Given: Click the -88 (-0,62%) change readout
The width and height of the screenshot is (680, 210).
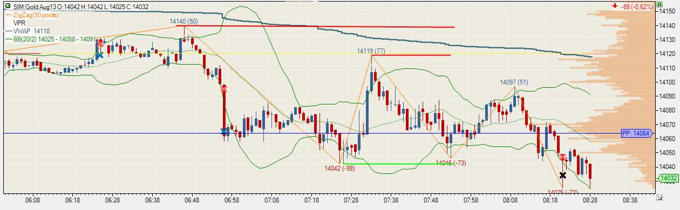Looking at the screenshot, I should point(637,6).
